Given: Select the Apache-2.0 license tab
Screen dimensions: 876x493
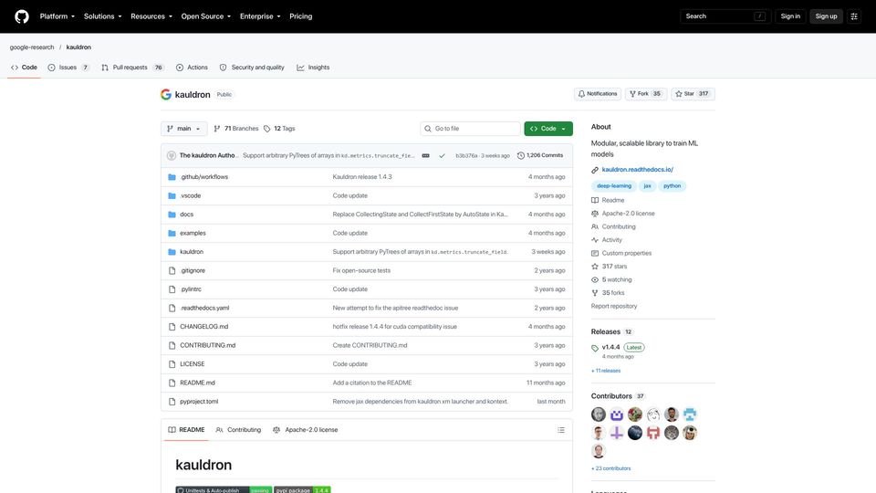Looking at the screenshot, I should 305,430.
